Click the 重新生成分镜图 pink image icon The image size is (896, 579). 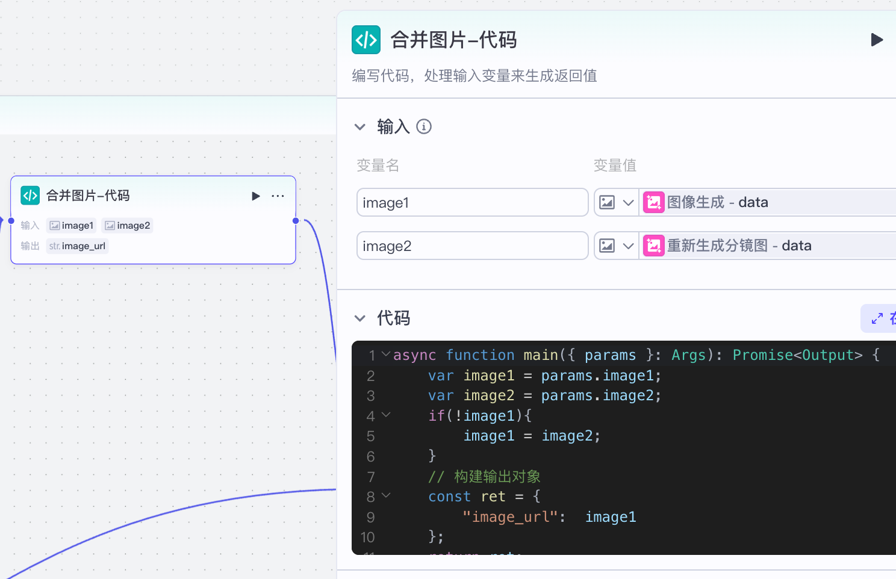(x=653, y=246)
